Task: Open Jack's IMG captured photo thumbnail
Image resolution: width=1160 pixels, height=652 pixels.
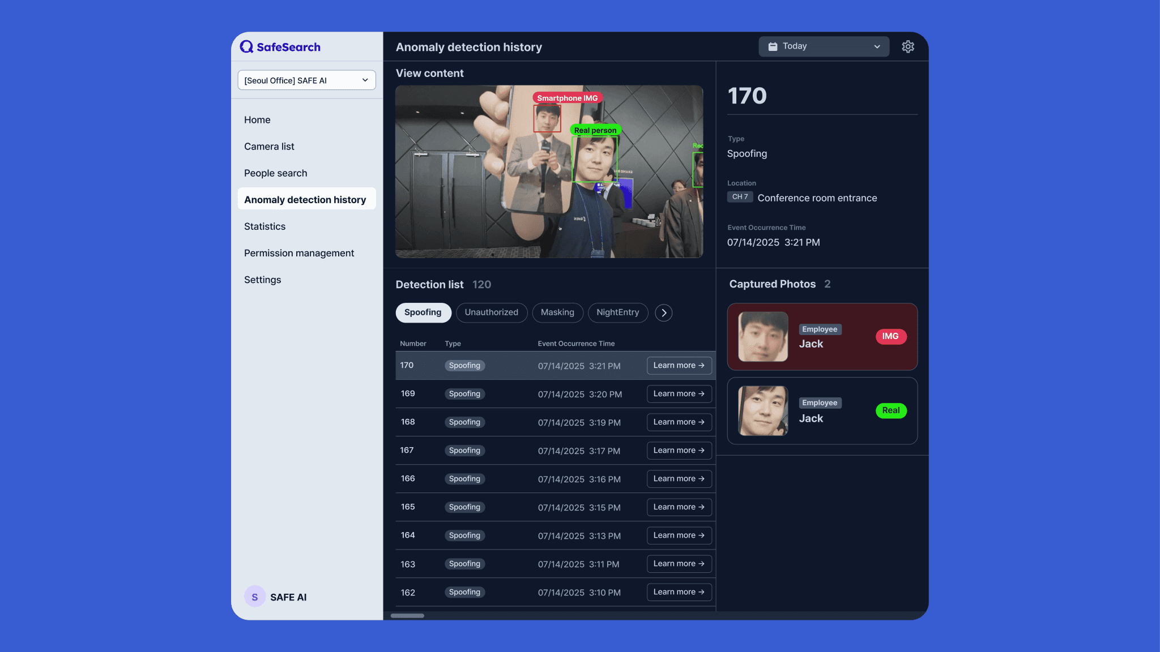Action: click(762, 337)
